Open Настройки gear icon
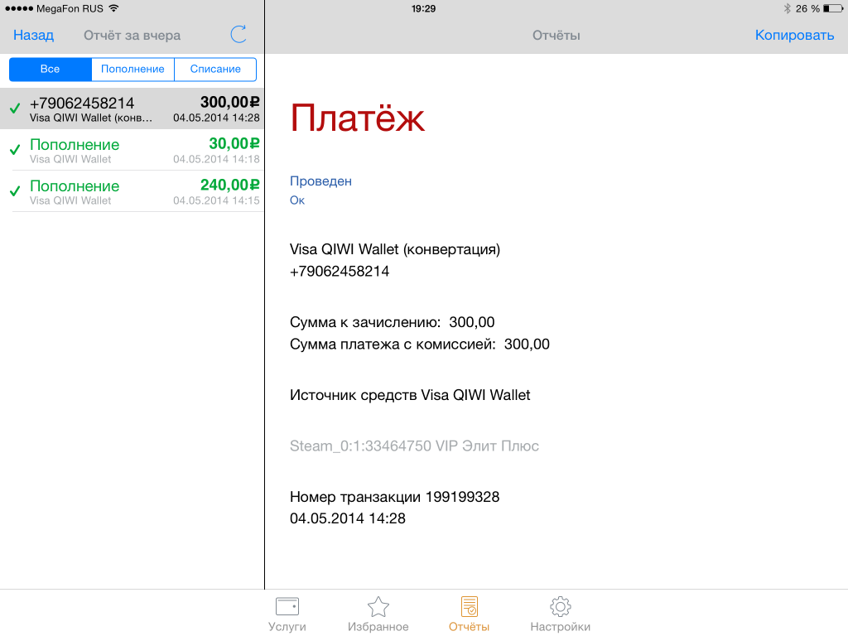The image size is (848, 636). [560, 606]
